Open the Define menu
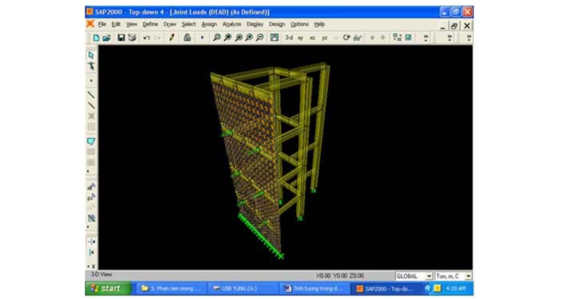This screenshot has height=299, width=561. click(150, 24)
